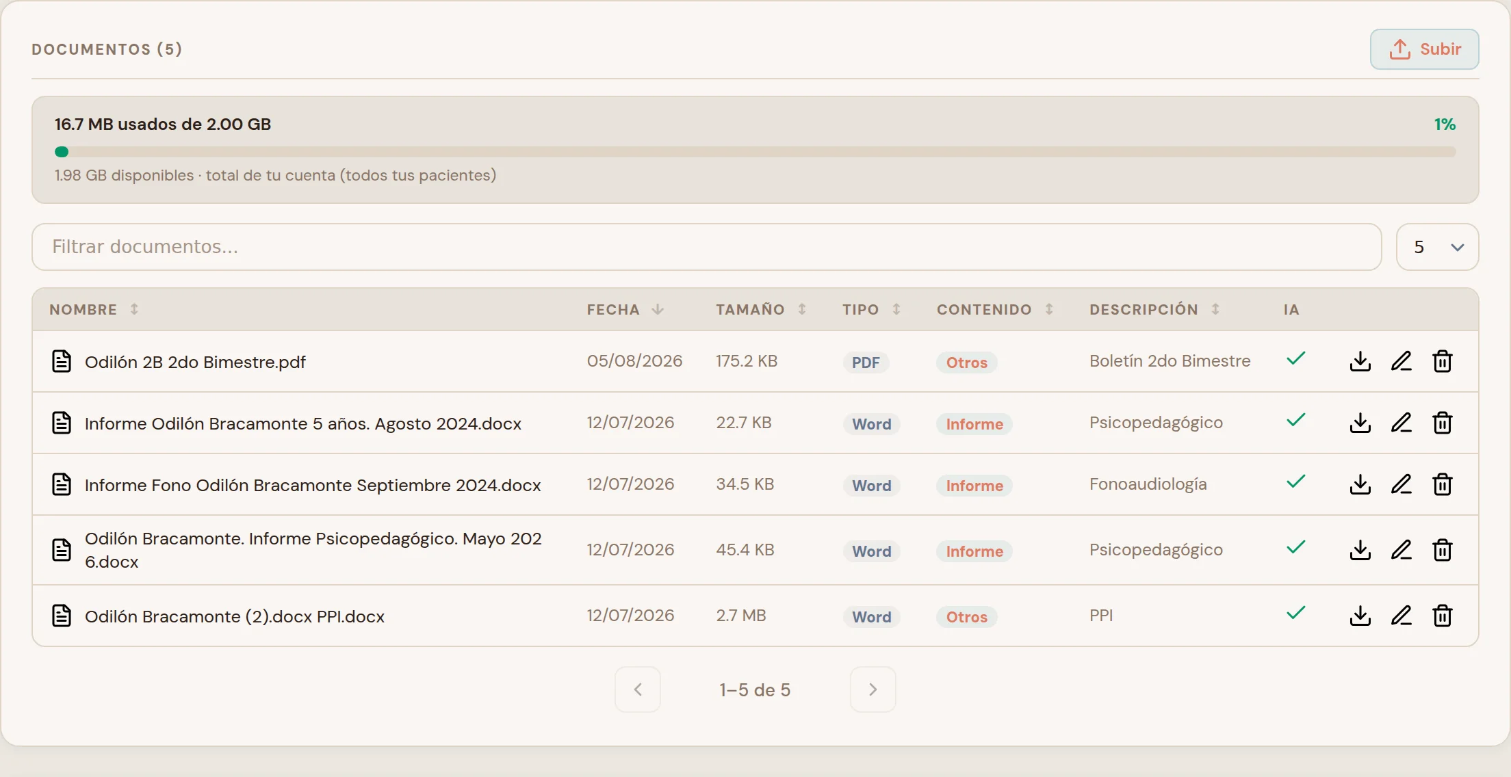Sort documents by Descripción column
The image size is (1511, 777).
(1154, 309)
